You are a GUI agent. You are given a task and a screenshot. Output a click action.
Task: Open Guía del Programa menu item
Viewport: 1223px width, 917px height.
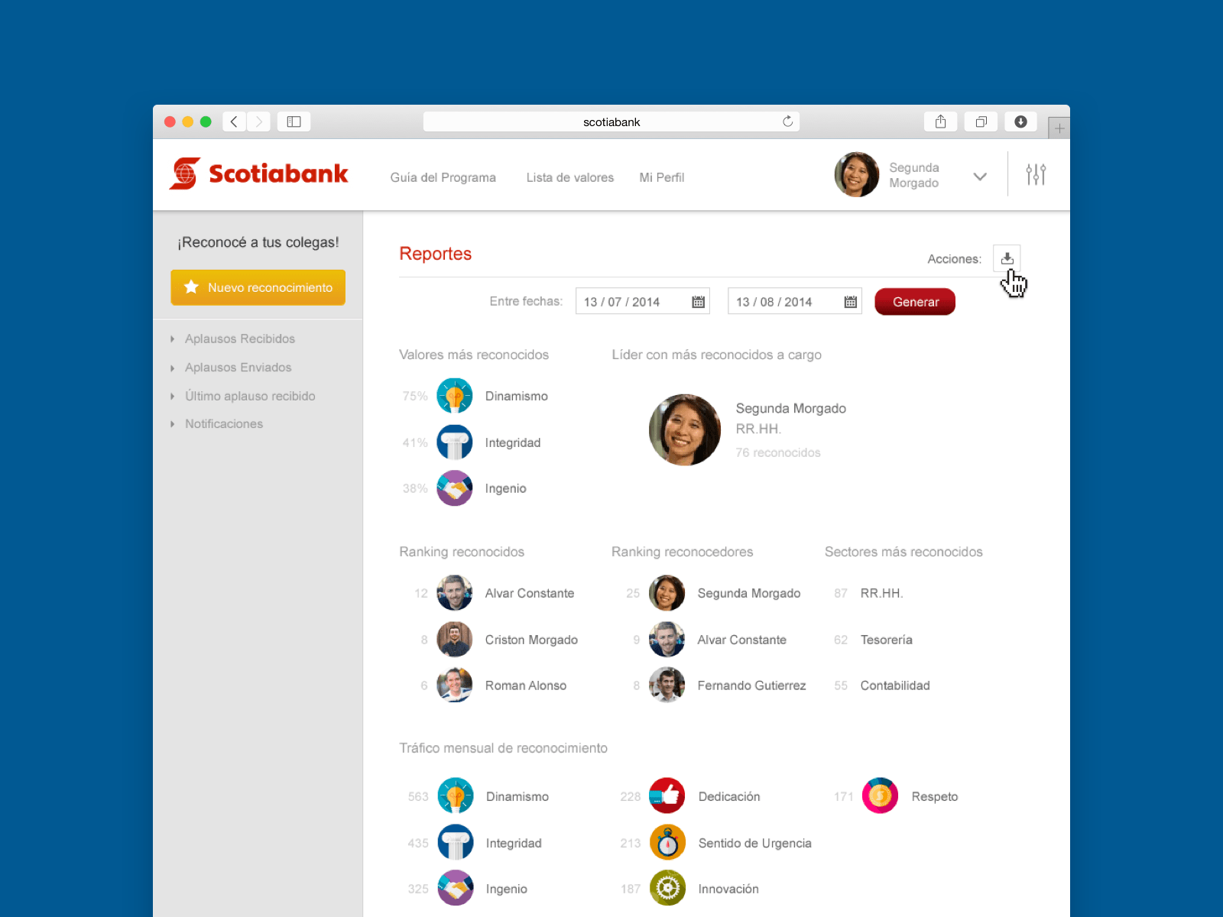[x=443, y=177]
